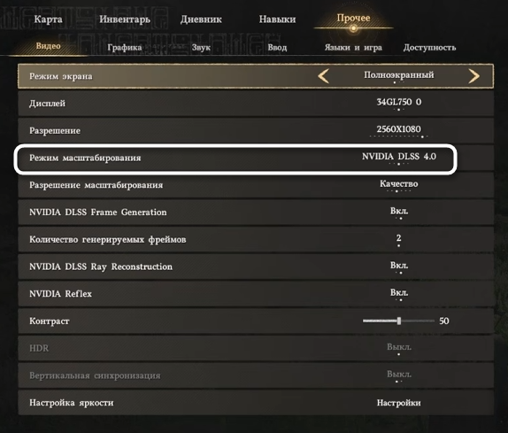Change Количество генерируемых фреймов value 2
The width and height of the screenshot is (508, 433).
(x=399, y=238)
